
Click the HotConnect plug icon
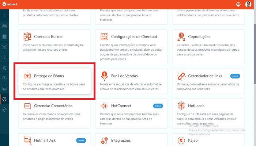coord(104,106)
